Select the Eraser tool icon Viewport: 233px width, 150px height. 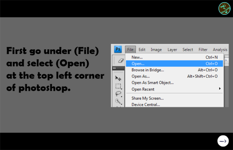pyautogui.click(x=121, y=60)
